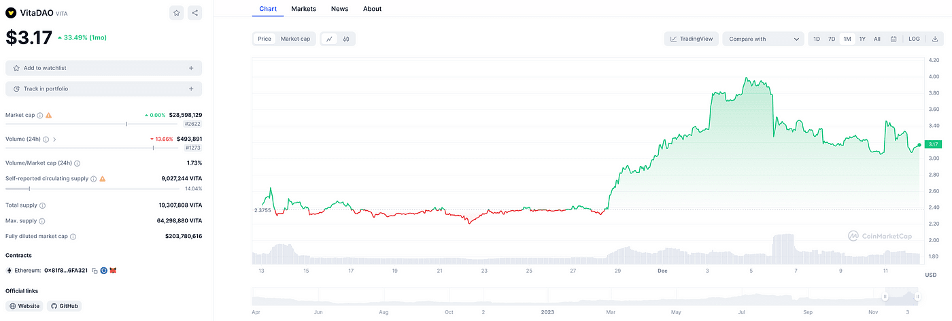Add token to MetaMask via fox icon

[114, 271]
